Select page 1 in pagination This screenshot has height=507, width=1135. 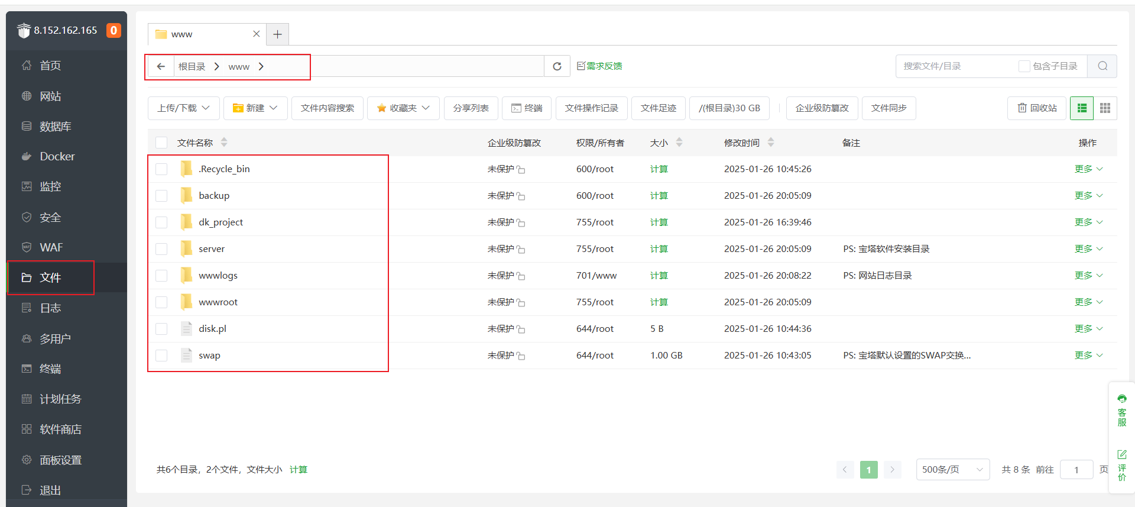tap(868, 470)
